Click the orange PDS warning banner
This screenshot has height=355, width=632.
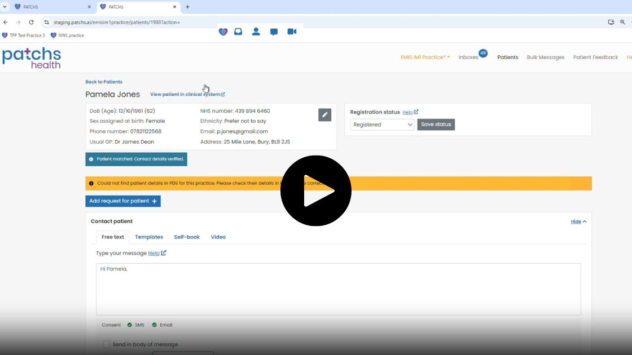point(339,183)
